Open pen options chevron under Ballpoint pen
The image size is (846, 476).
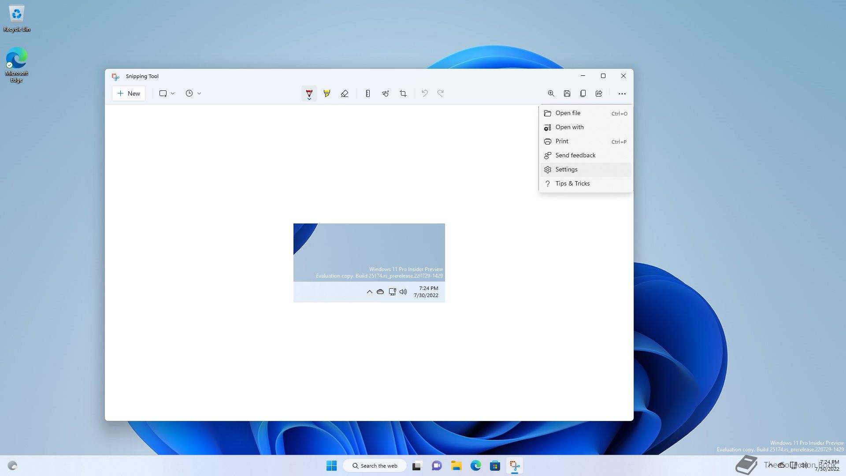click(x=309, y=99)
